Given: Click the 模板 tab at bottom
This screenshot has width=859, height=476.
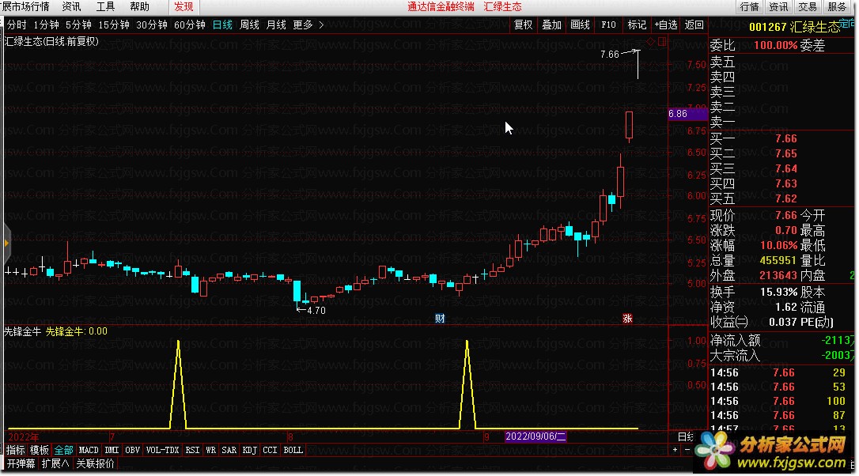Looking at the screenshot, I should 40,450.
